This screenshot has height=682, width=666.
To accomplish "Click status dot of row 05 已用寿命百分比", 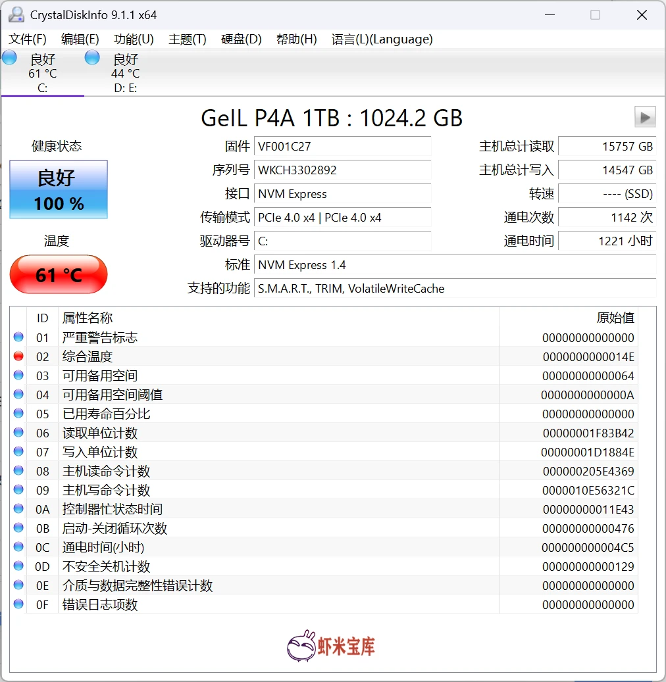I will [18, 413].
